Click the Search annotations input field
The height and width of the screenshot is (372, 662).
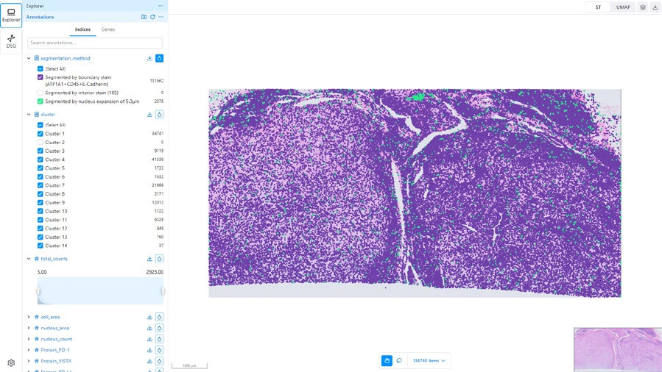(94, 43)
